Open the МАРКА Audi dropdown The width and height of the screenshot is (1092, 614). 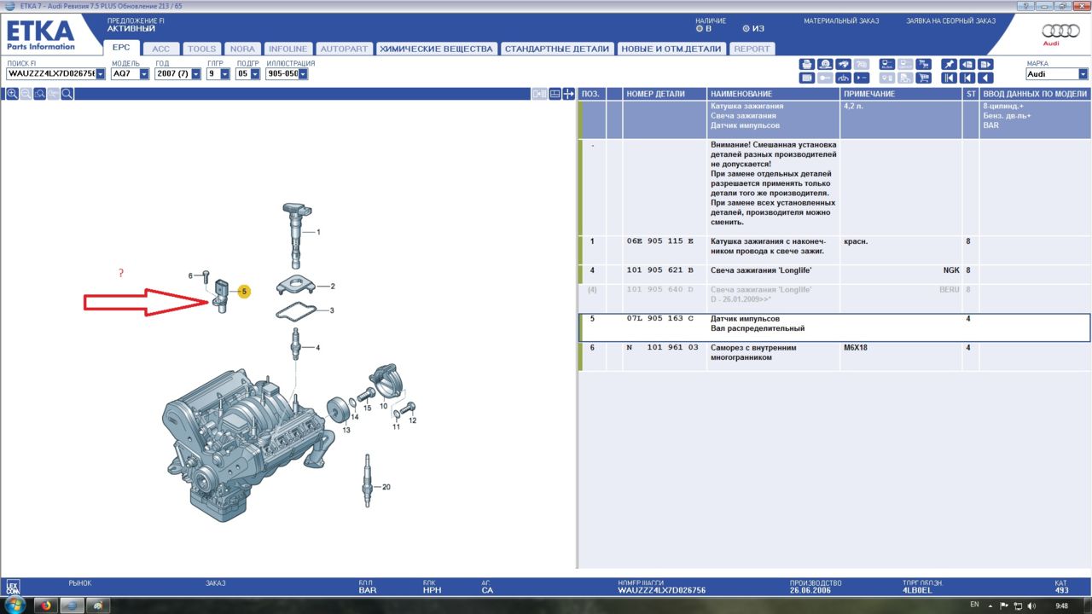point(1083,74)
